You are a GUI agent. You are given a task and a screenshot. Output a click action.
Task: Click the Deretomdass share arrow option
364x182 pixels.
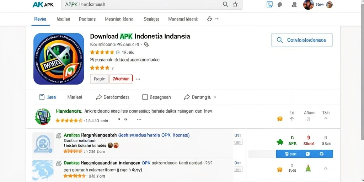click(x=113, y=97)
